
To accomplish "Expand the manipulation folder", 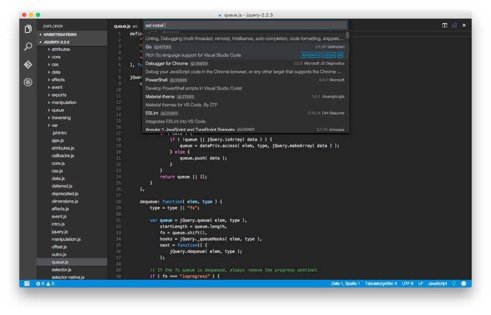I will tap(72, 102).
